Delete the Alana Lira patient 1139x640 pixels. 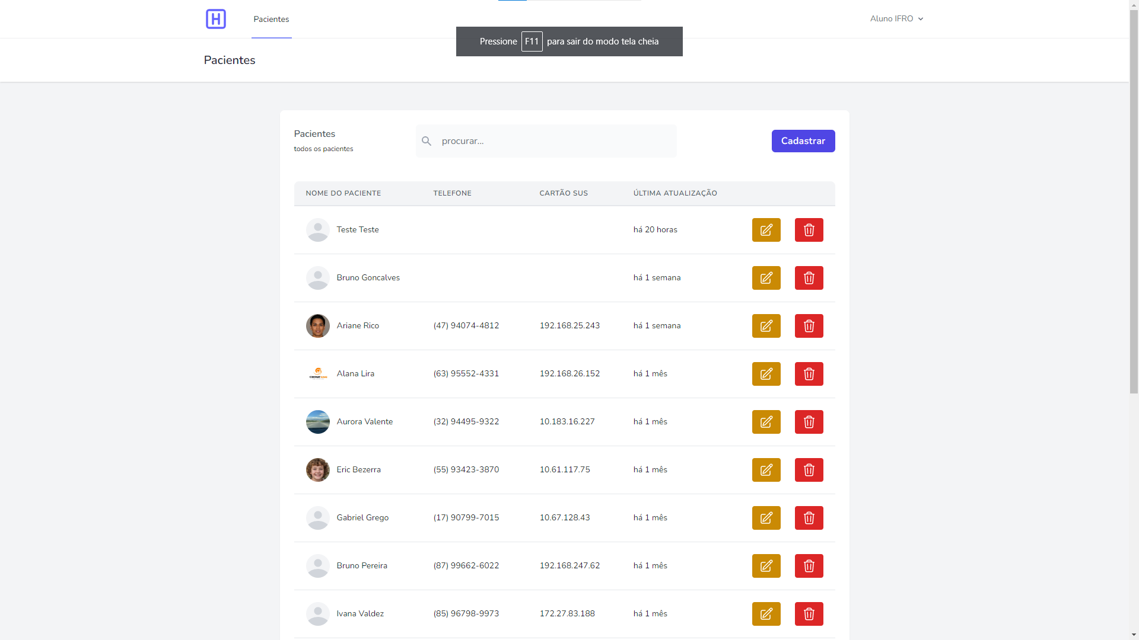pos(809,374)
